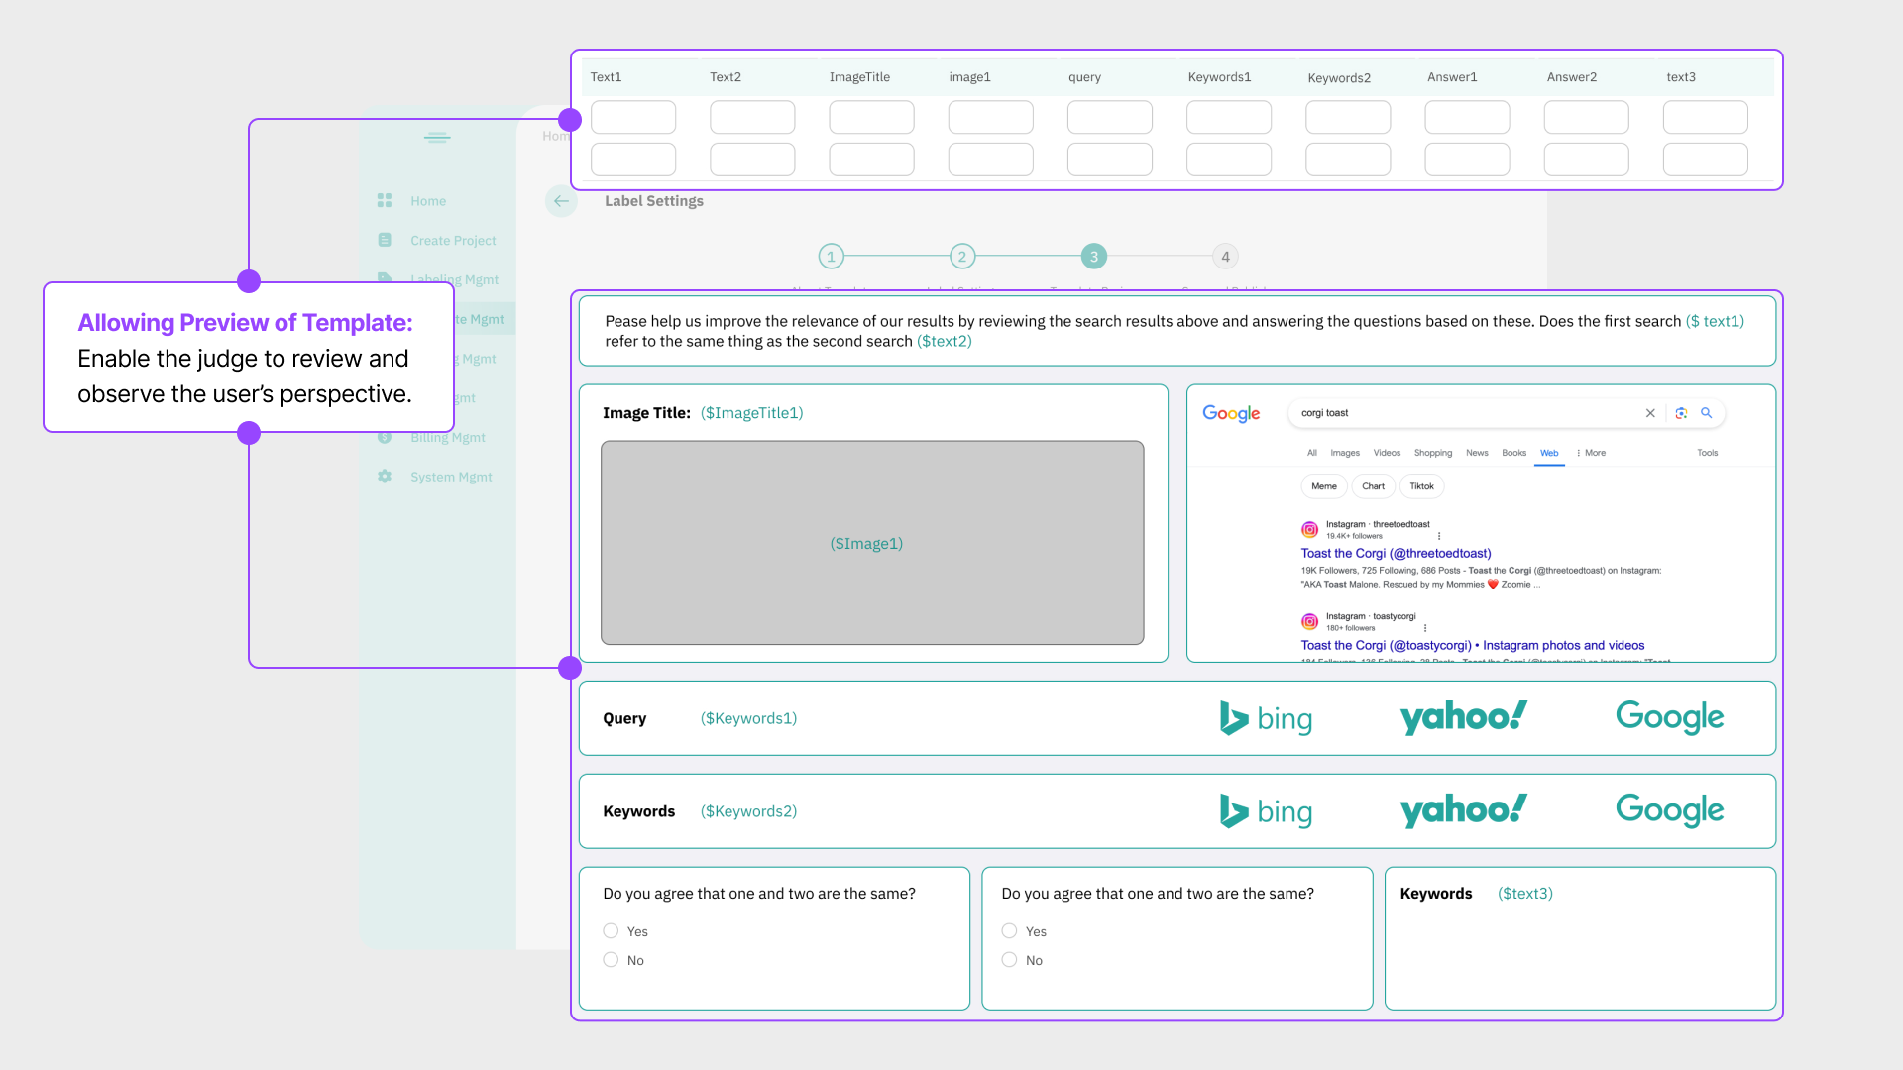Click the System Mgmt gear icon

click(x=385, y=477)
